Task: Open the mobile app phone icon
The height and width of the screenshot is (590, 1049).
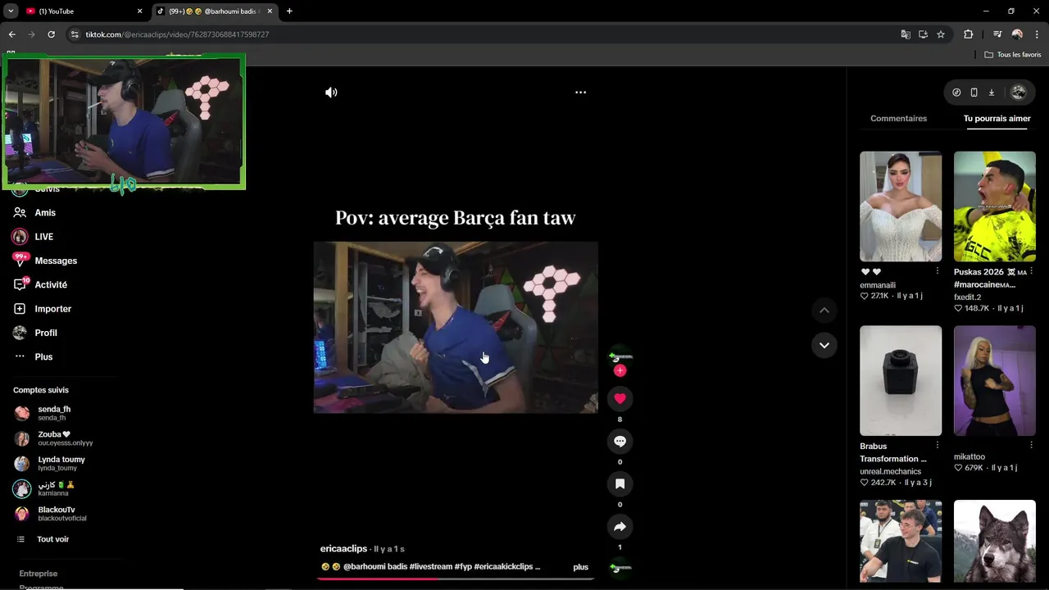Action: pos(974,93)
